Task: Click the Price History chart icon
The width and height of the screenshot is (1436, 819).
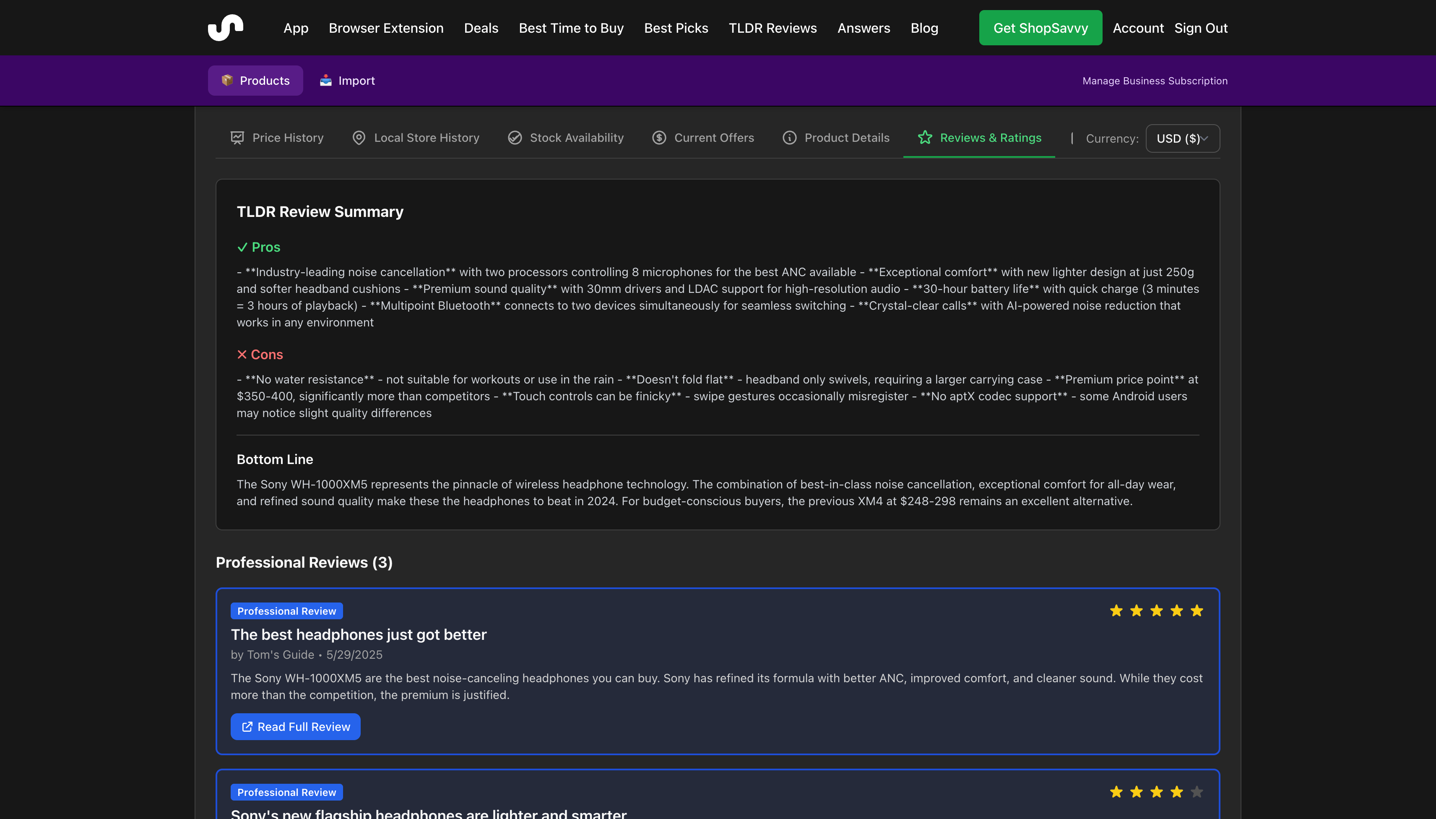Action: [237, 138]
